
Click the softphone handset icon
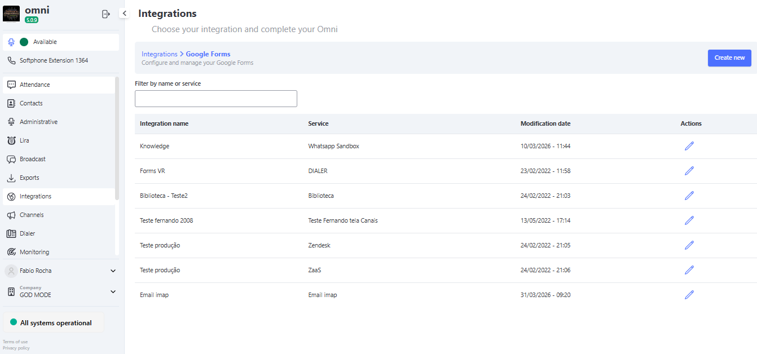tap(11, 60)
